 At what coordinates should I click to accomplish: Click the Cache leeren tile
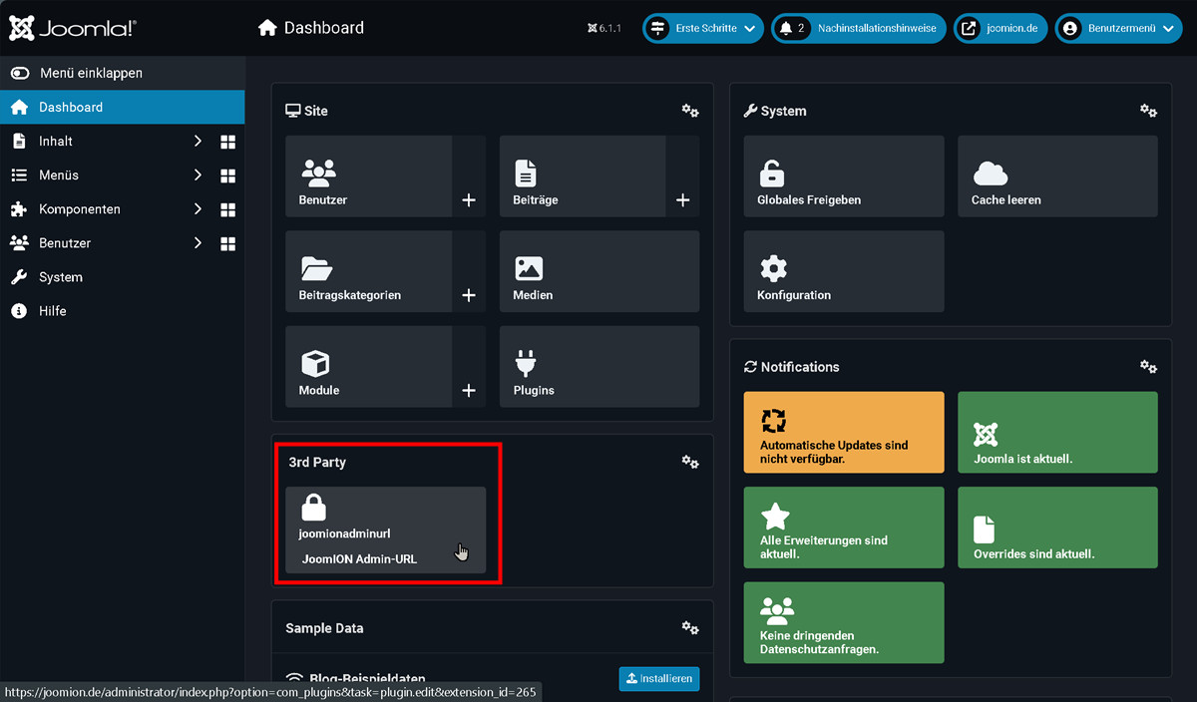tap(1057, 175)
